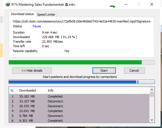Click the 22.905 MB/sec transfer rate value
Screen dimensions: 162x128
coord(53,42)
